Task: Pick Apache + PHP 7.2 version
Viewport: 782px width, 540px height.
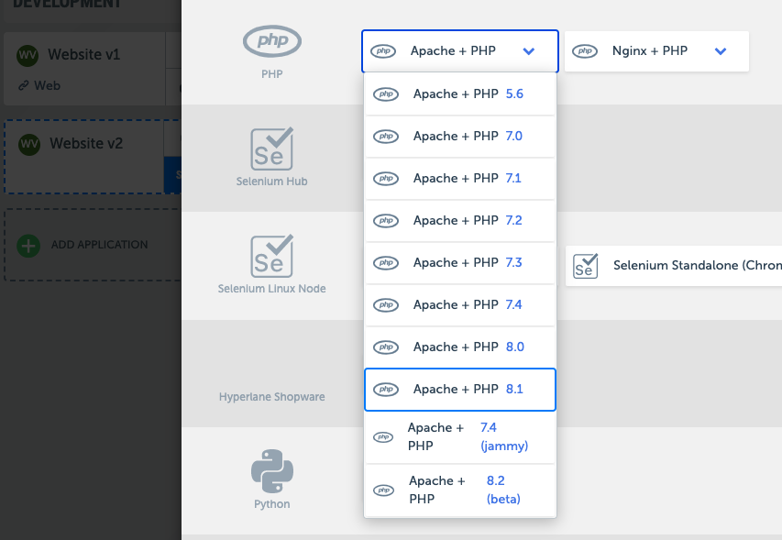Action: coord(460,221)
